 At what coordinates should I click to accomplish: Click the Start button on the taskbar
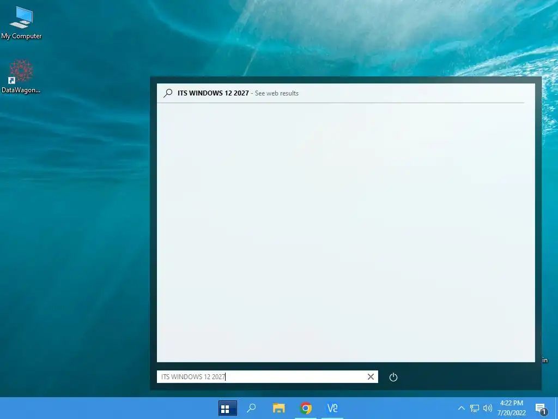coord(227,408)
